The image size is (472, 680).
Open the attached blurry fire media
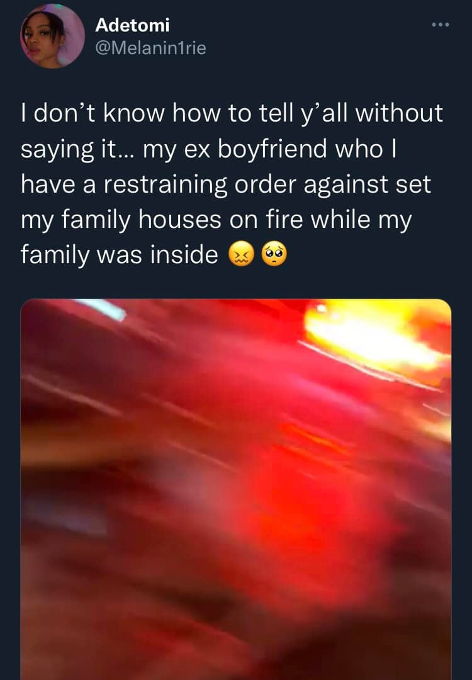pyautogui.click(x=236, y=489)
